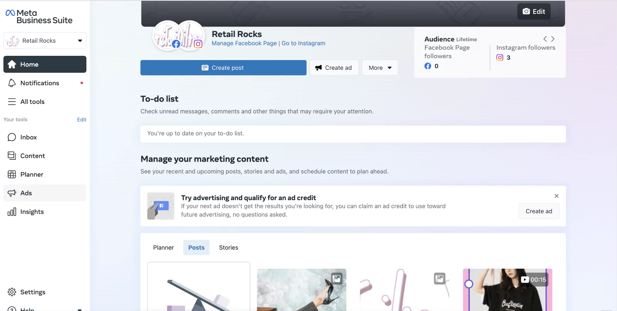Click the Home house icon

12,64
